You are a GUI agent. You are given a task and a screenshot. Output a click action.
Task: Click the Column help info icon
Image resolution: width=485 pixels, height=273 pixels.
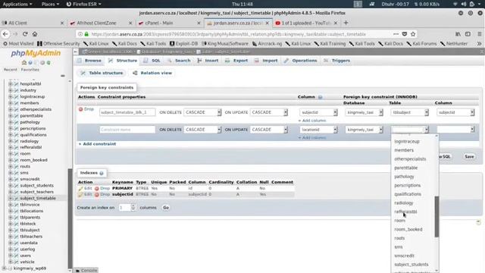[x=320, y=97]
